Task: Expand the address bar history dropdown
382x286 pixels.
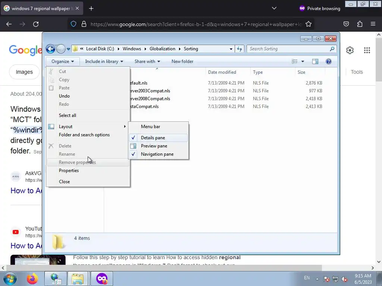Action: coord(231,49)
